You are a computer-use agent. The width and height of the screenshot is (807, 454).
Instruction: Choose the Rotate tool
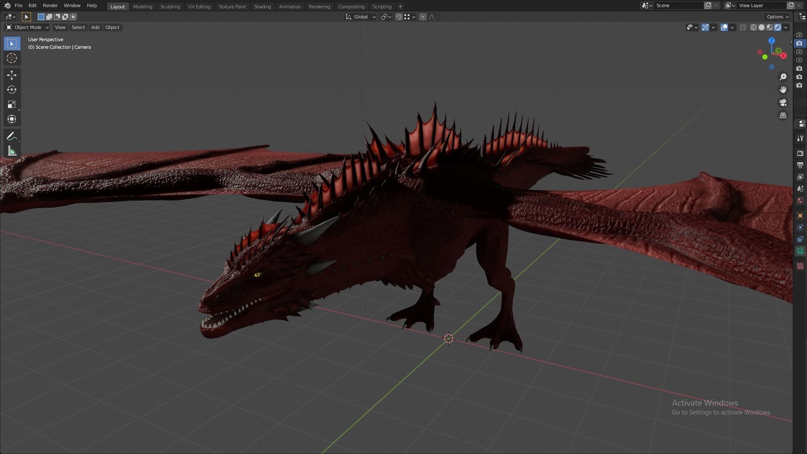(12, 90)
